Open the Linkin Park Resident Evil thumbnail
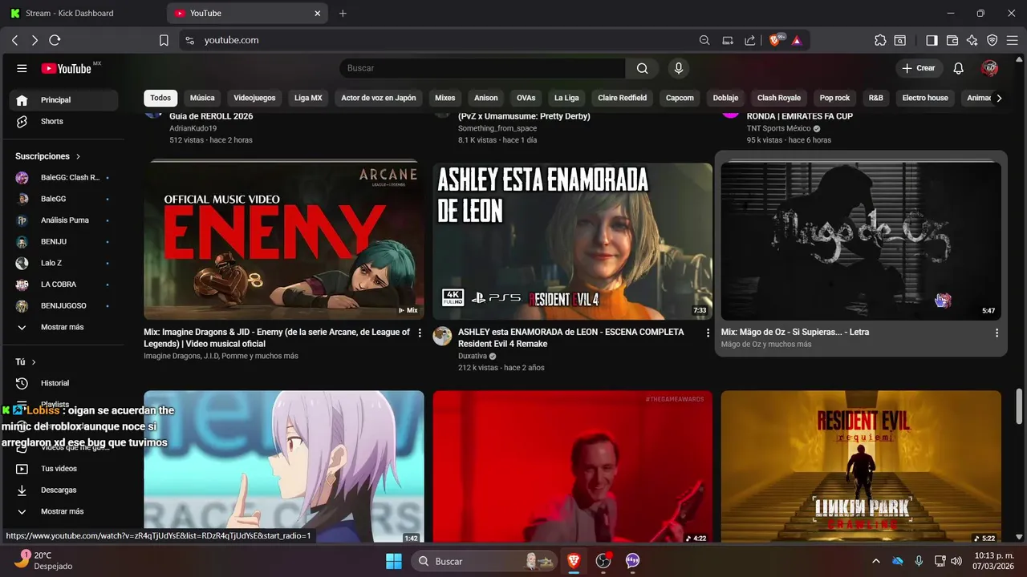The height and width of the screenshot is (577, 1027). point(861,467)
